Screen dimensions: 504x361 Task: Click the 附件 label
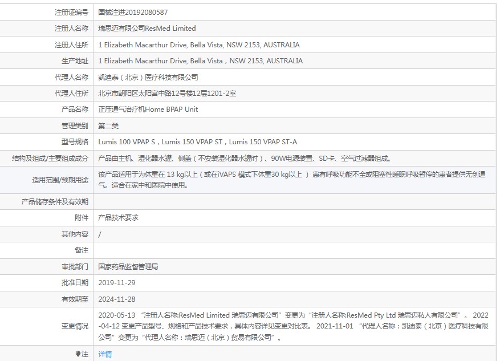[82, 218]
